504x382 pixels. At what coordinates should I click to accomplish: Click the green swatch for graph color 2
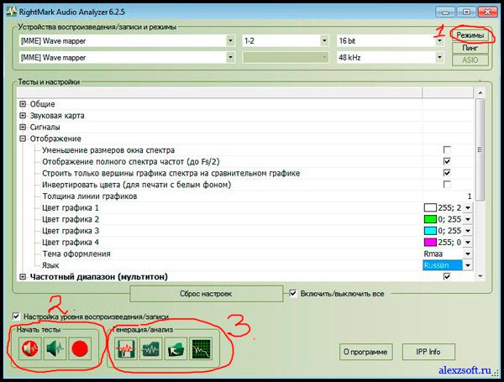click(x=430, y=219)
